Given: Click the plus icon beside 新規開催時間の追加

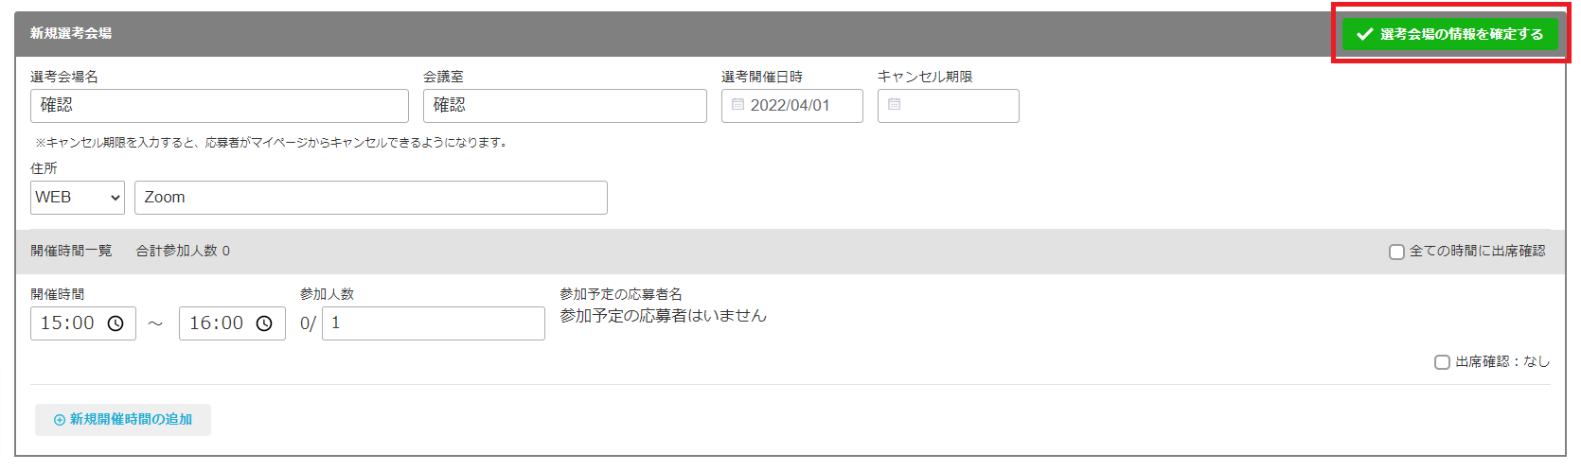Looking at the screenshot, I should [60, 420].
